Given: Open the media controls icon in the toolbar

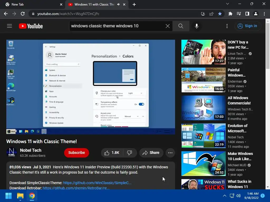Looking at the screenshot, I should (239, 14).
